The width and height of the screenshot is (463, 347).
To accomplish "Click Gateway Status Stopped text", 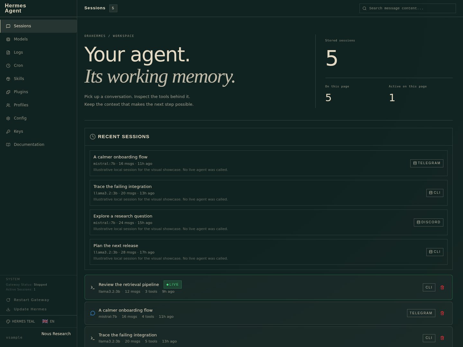I will [26, 285].
